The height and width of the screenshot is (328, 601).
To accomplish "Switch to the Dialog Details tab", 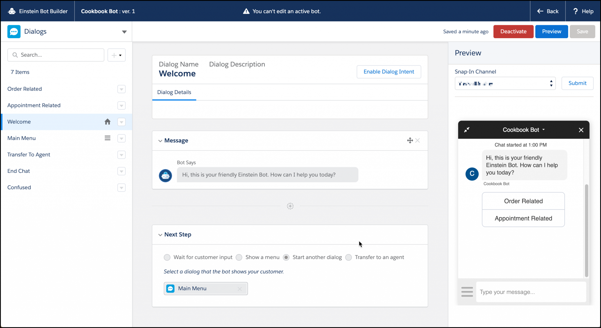I will click(x=174, y=92).
